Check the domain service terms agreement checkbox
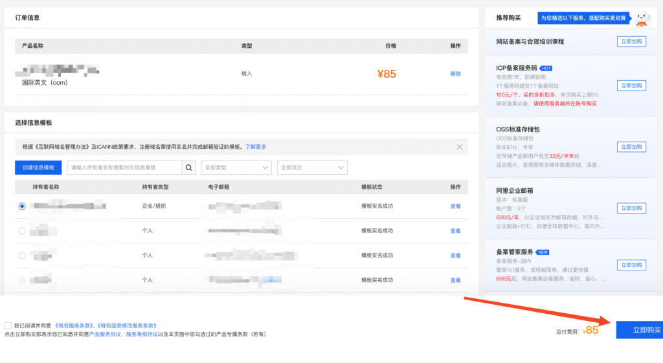 click(x=8, y=325)
